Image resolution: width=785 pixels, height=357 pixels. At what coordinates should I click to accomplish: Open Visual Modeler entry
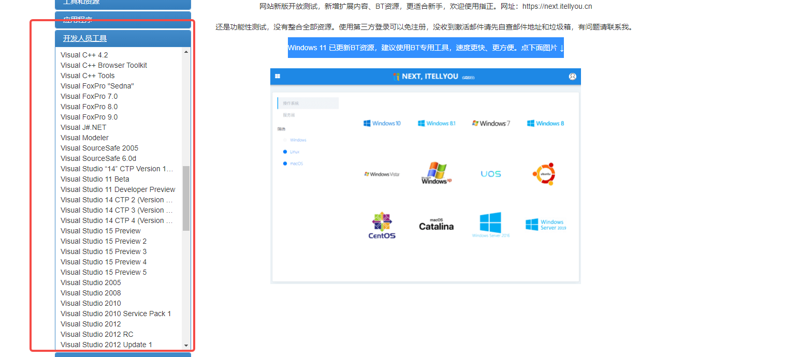click(x=84, y=138)
